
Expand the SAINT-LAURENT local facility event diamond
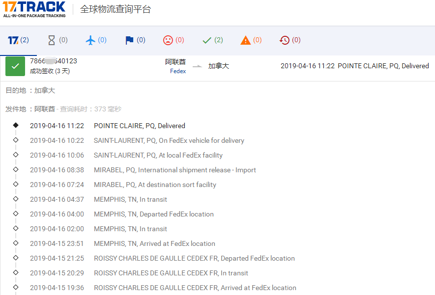pos(15,155)
